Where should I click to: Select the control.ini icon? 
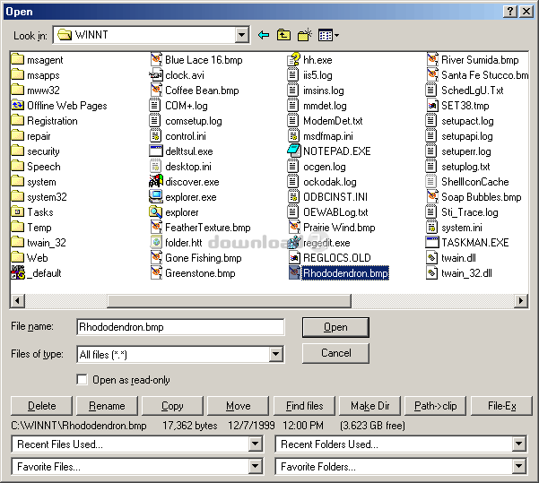click(156, 136)
